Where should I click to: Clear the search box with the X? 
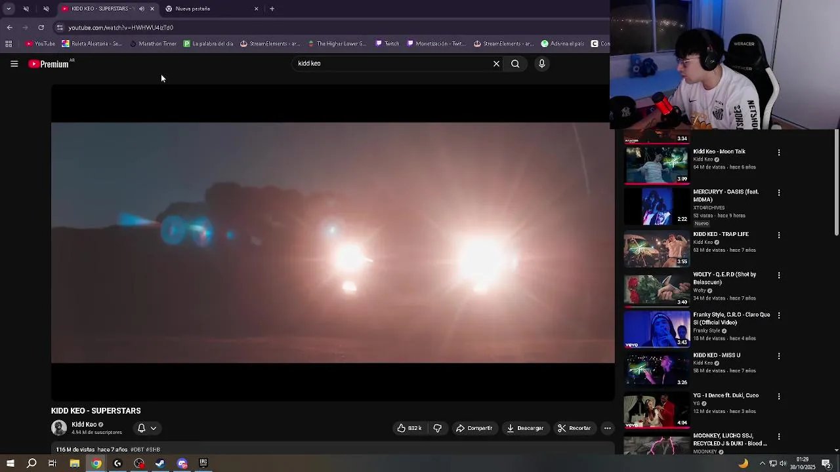click(496, 64)
